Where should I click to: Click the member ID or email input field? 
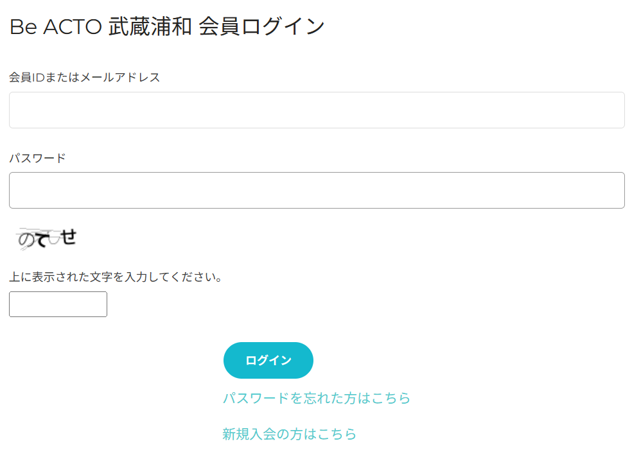pyautogui.click(x=317, y=110)
